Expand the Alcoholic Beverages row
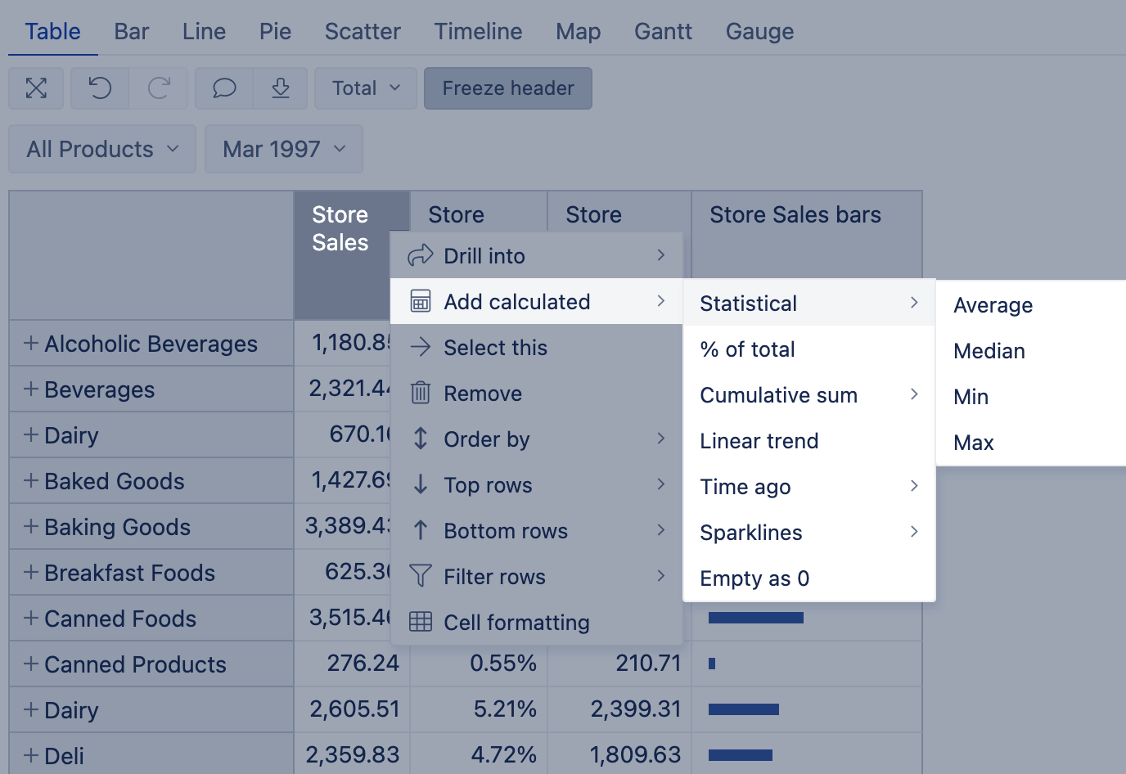The image size is (1126, 774). (31, 344)
